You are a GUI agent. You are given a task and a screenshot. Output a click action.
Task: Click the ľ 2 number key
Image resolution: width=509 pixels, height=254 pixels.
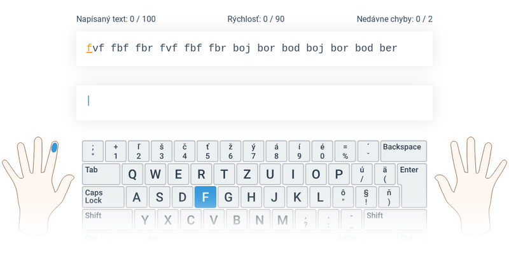click(139, 151)
